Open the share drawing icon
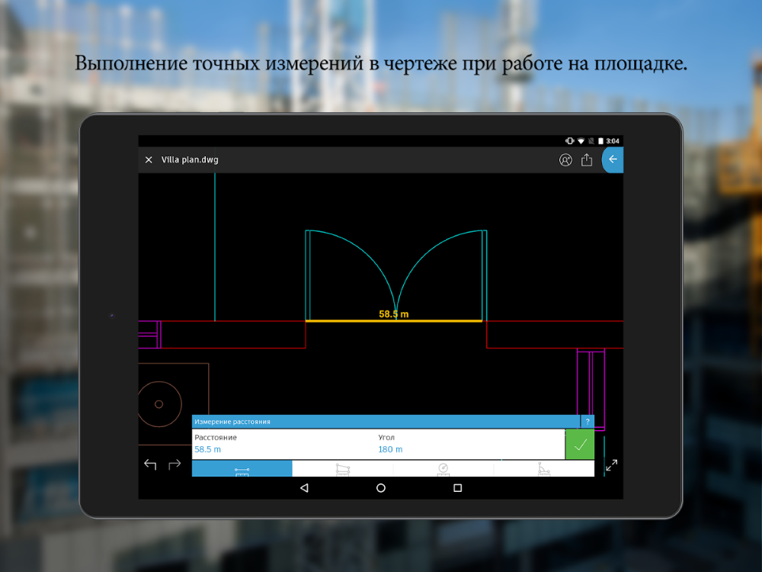Image resolution: width=762 pixels, height=572 pixels. pyautogui.click(x=587, y=160)
